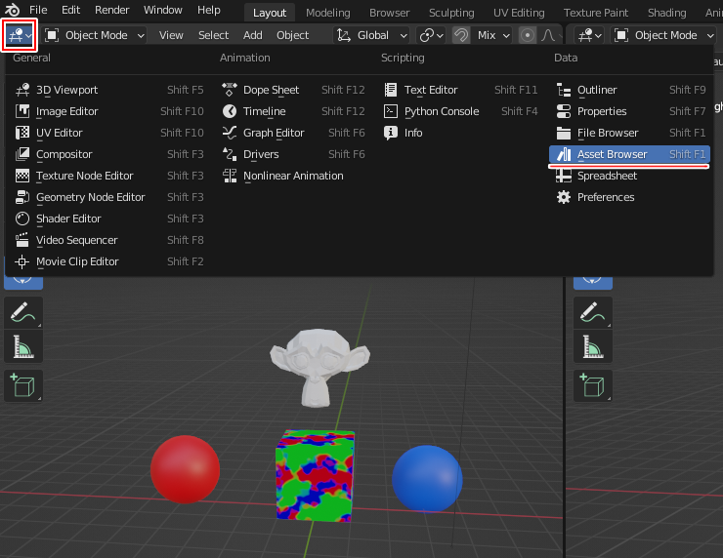The image size is (723, 558).
Task: Switch to the Modeling workspace tab
Action: tap(327, 13)
